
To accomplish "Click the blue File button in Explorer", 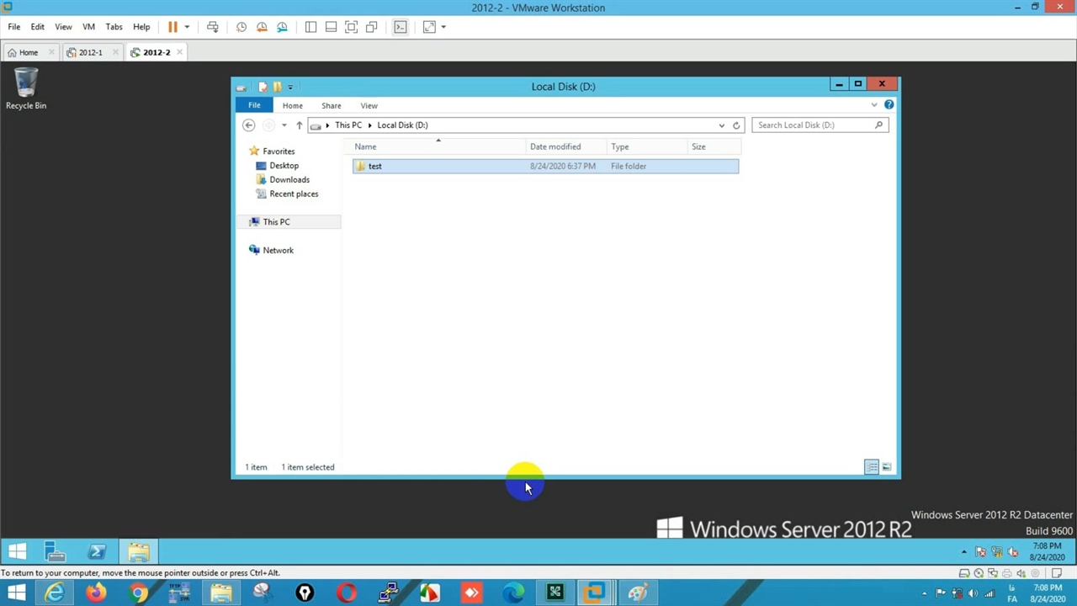I will point(254,105).
